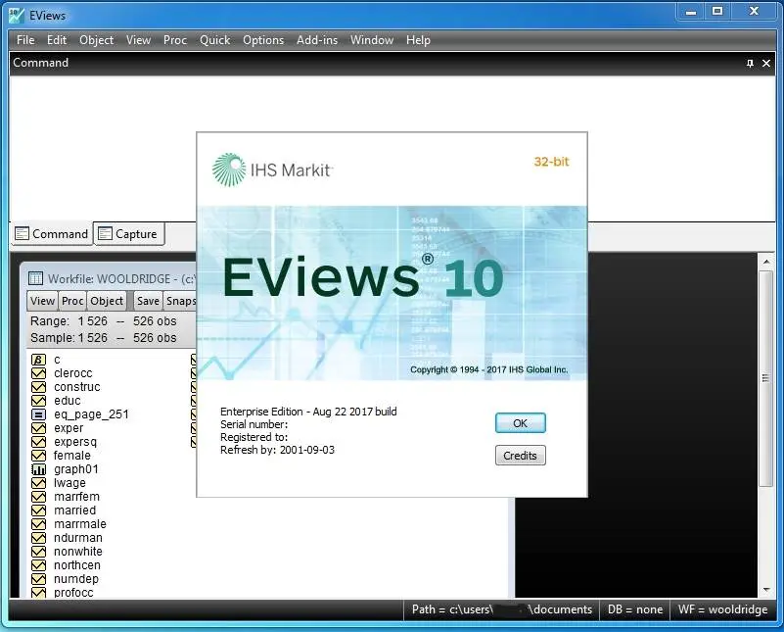The image size is (784, 632).
Task: Select the ndurman series icon
Action: tap(38, 538)
